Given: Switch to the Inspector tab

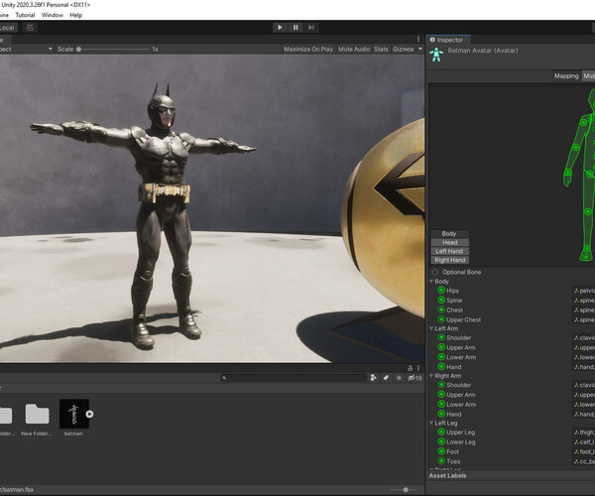Looking at the screenshot, I should point(446,40).
